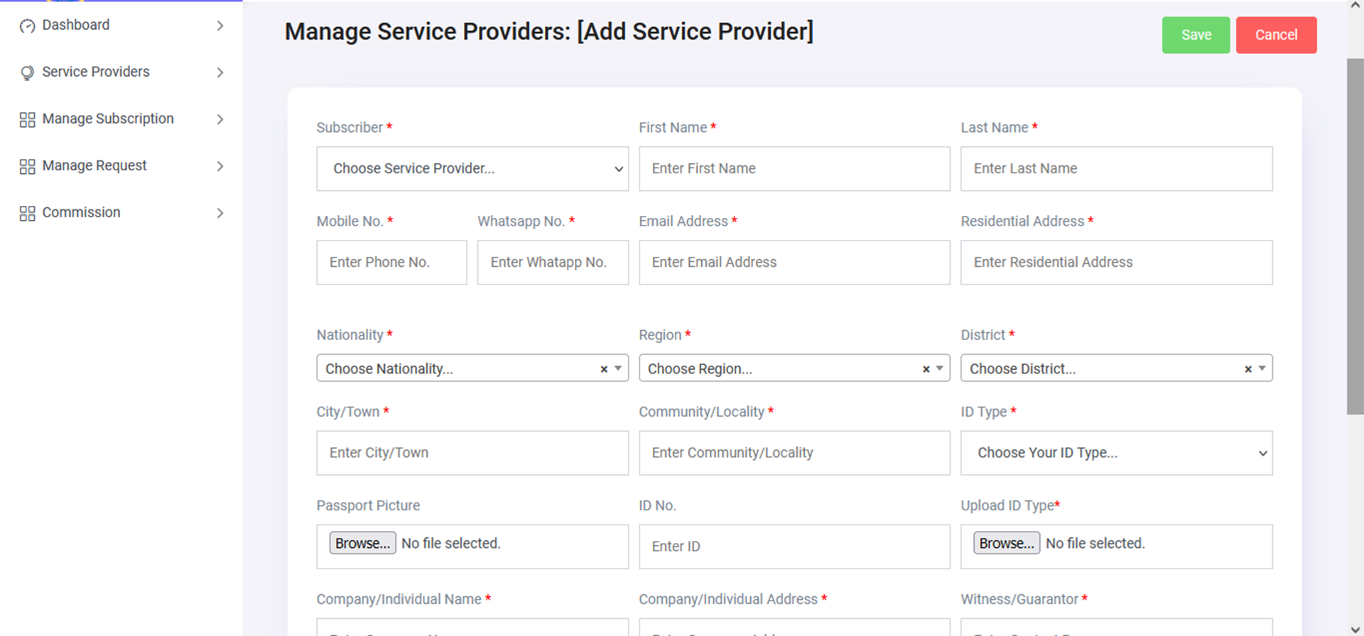Open the Subscriber service provider dropdown
Screen dimensions: 1364x636
coord(472,169)
